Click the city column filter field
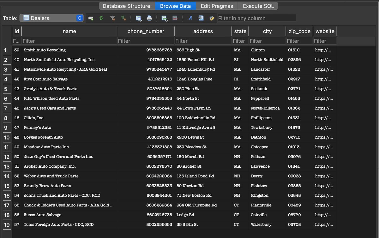 click(x=267, y=41)
